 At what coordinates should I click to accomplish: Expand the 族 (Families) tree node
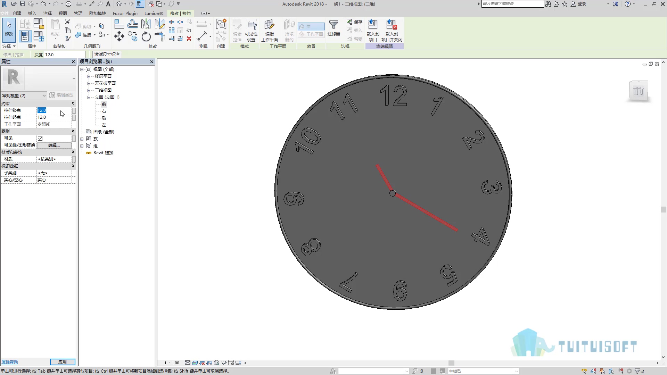pyautogui.click(x=82, y=139)
